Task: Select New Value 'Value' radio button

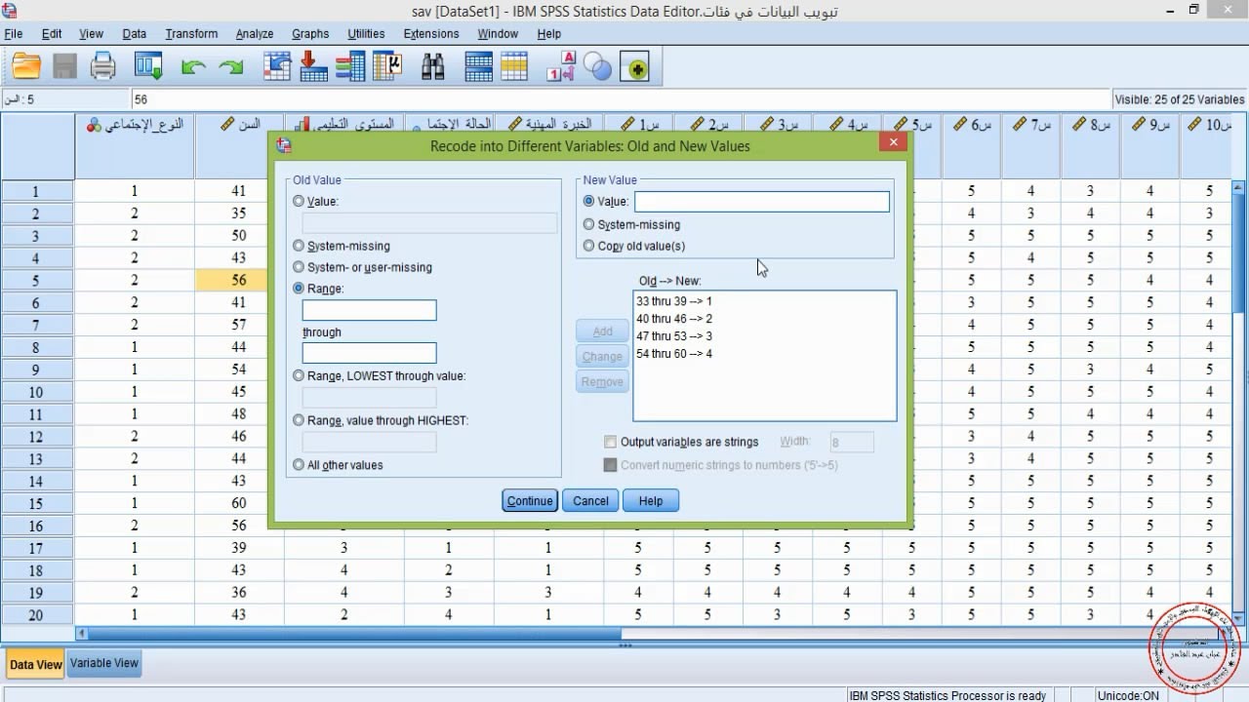Action: (588, 201)
